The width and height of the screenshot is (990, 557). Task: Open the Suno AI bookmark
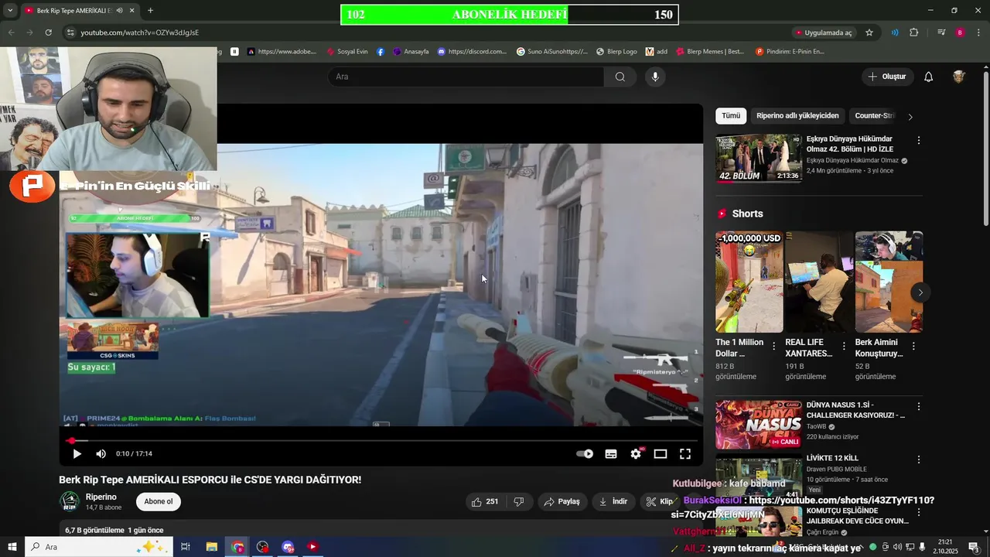coord(551,52)
